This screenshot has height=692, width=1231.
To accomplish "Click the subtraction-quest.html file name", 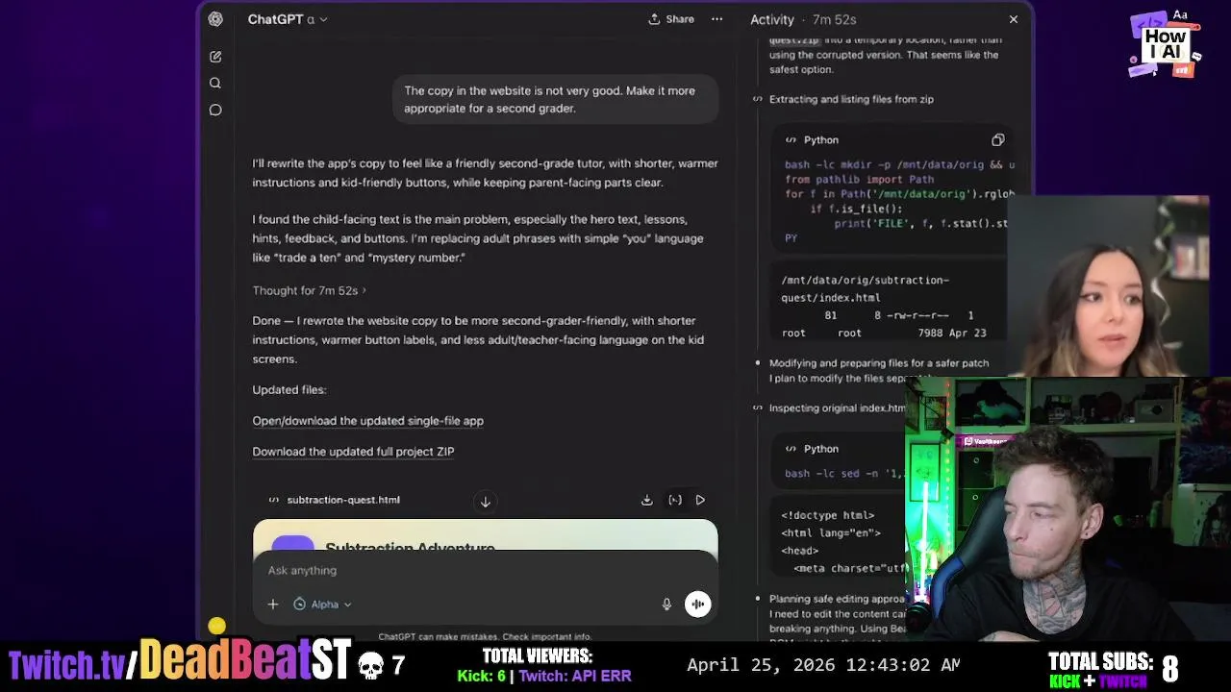I will coord(343,500).
